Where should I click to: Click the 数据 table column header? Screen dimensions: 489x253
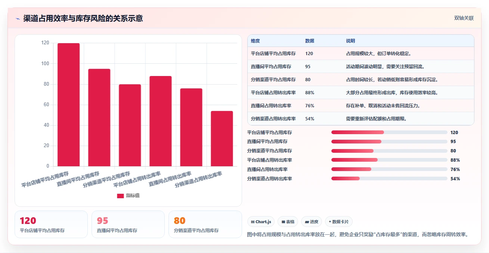click(310, 41)
